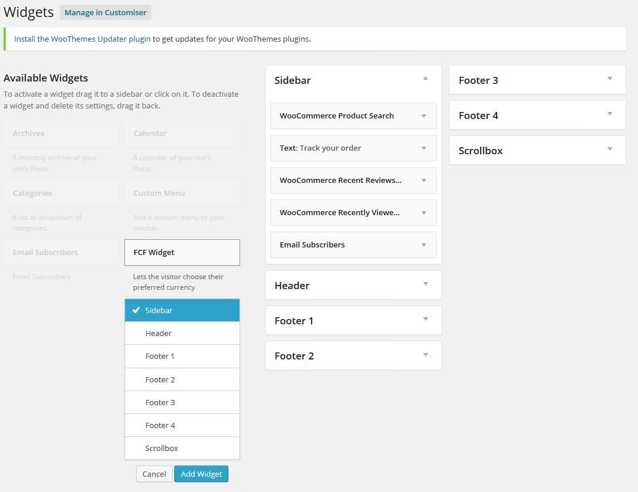Open WooCommerce Recent Reviews widget arrow
The image size is (638, 492).
[424, 181]
